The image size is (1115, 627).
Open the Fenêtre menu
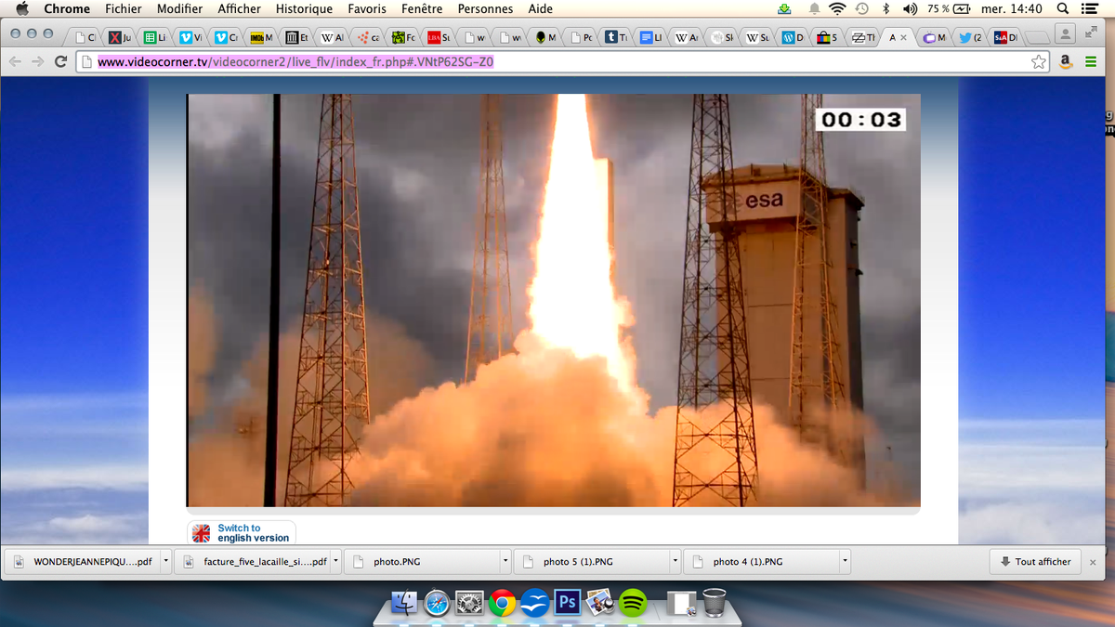422,8
